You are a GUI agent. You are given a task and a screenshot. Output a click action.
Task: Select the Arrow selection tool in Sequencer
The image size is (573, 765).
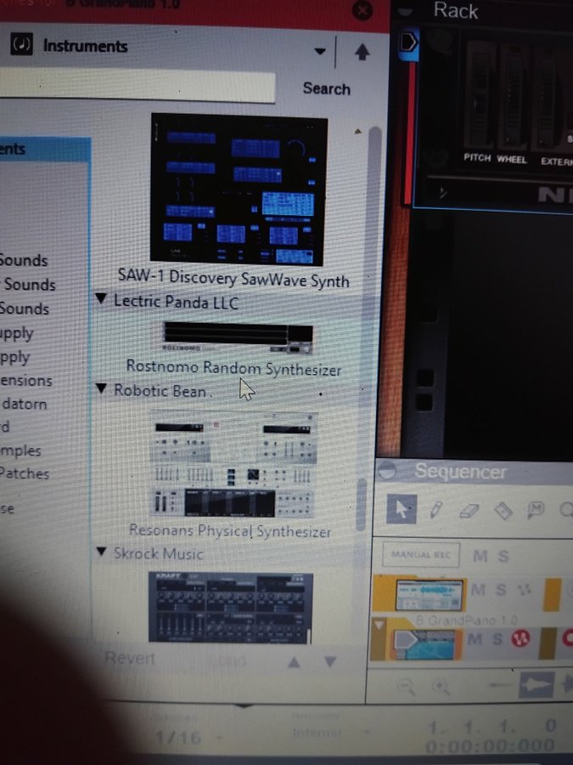click(401, 508)
